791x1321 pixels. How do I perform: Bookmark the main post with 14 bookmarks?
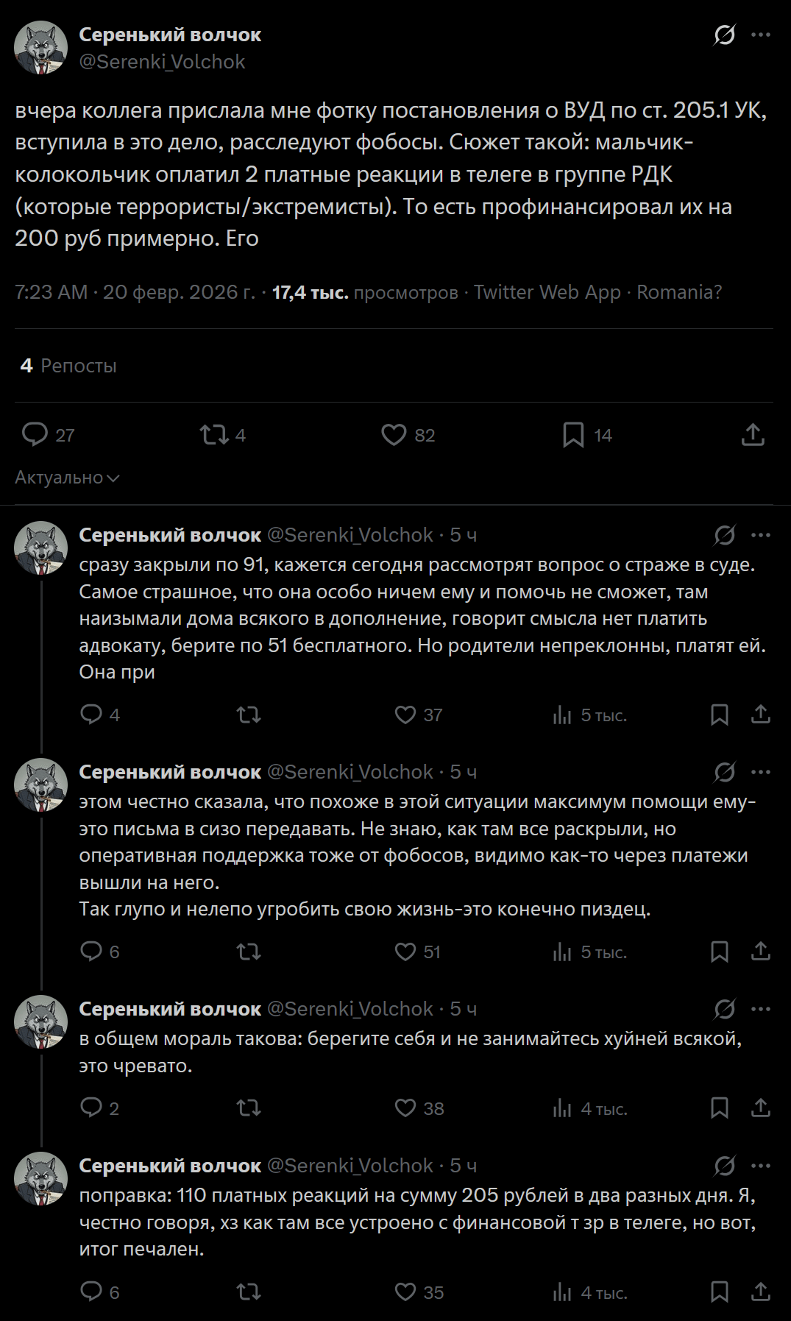573,435
